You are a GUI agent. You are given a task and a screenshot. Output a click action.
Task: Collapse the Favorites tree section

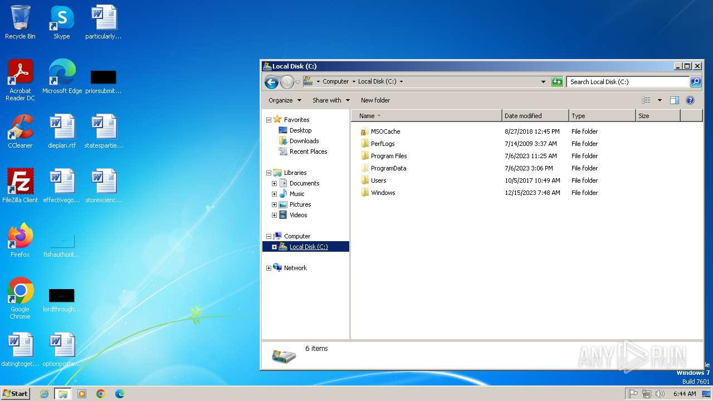268,120
